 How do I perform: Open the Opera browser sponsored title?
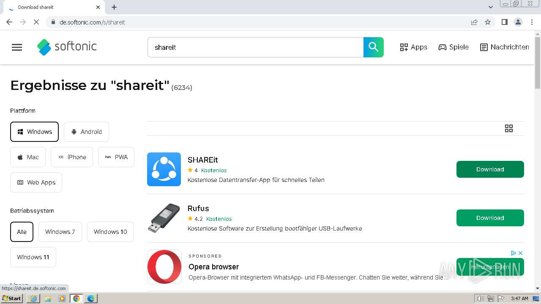pyautogui.click(x=213, y=267)
